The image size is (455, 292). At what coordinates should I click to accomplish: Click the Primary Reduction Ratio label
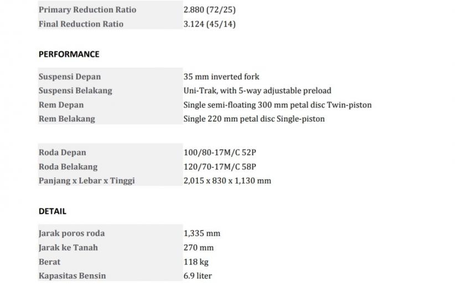[87, 9]
